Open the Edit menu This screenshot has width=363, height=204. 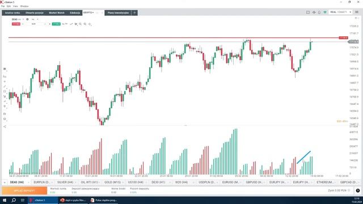9,6
